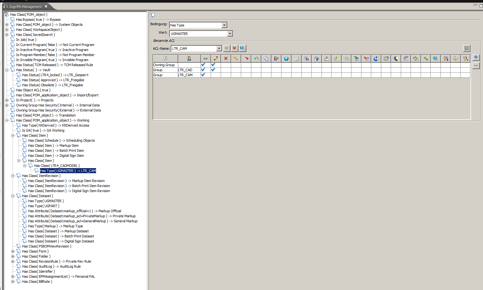The height and width of the screenshot is (290, 483).
Task: Click the Change Ownership (purple user) column icon
Action: coord(276,59)
